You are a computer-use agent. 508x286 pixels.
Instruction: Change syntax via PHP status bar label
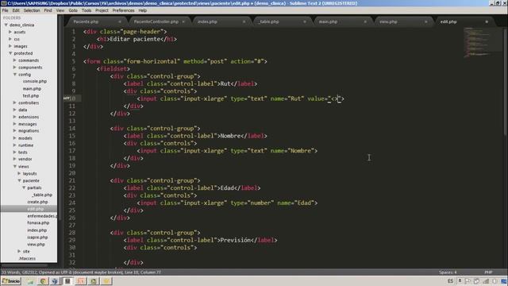click(x=488, y=272)
